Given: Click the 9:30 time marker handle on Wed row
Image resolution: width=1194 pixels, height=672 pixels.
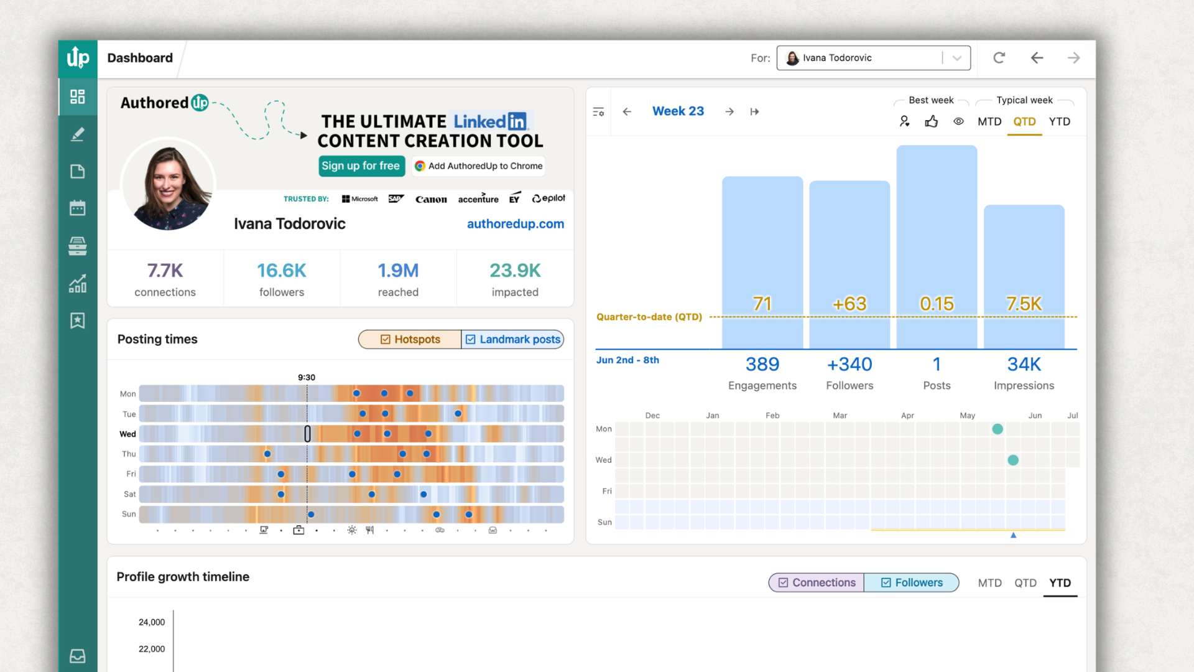Looking at the screenshot, I should click(x=307, y=434).
